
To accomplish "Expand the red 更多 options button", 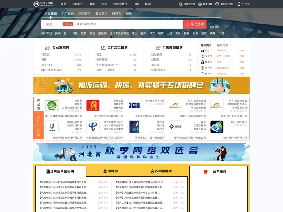I will tap(68, 24).
